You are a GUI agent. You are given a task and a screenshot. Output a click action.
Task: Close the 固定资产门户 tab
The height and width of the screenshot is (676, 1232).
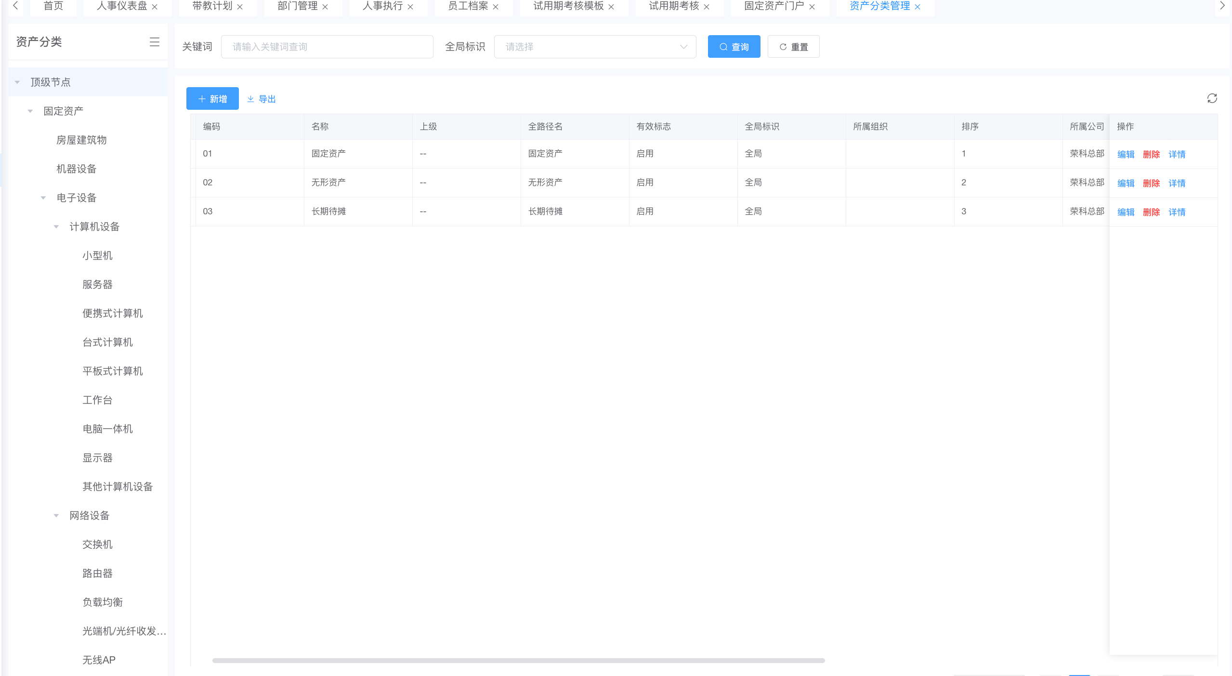click(x=812, y=7)
